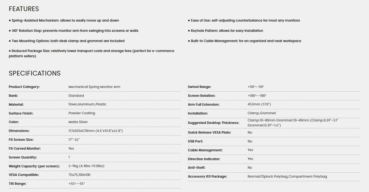Select the Keyhole Pattern feature line
This screenshot has width=369, height=192.
(x=225, y=31)
